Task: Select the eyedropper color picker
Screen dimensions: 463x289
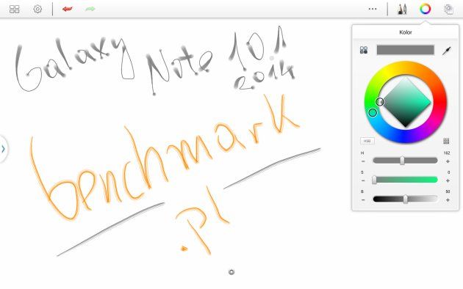Action: click(x=447, y=51)
